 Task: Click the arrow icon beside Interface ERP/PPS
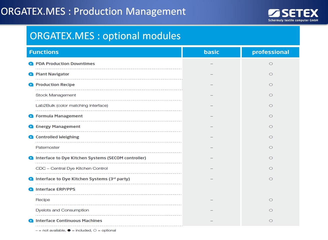click(31, 189)
